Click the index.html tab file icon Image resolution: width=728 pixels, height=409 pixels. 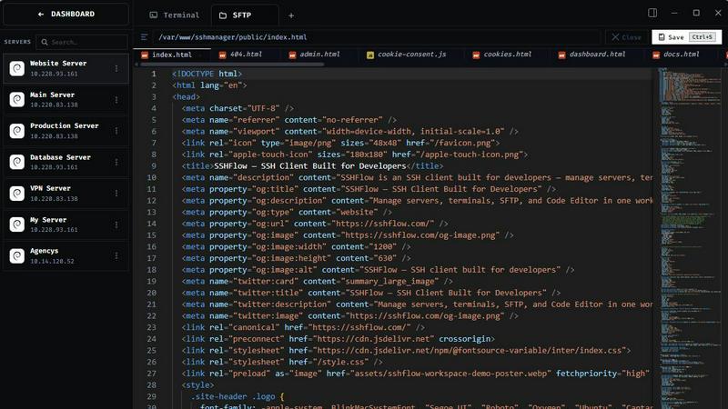click(x=145, y=55)
